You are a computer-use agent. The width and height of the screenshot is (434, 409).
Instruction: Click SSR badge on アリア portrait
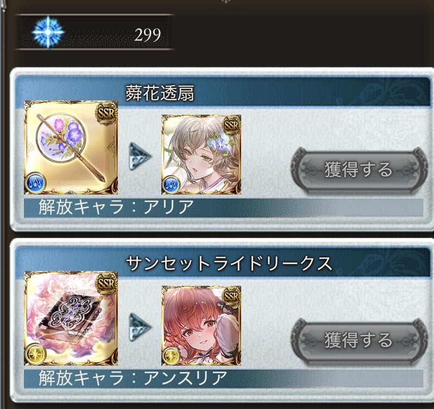pyautogui.click(x=231, y=125)
